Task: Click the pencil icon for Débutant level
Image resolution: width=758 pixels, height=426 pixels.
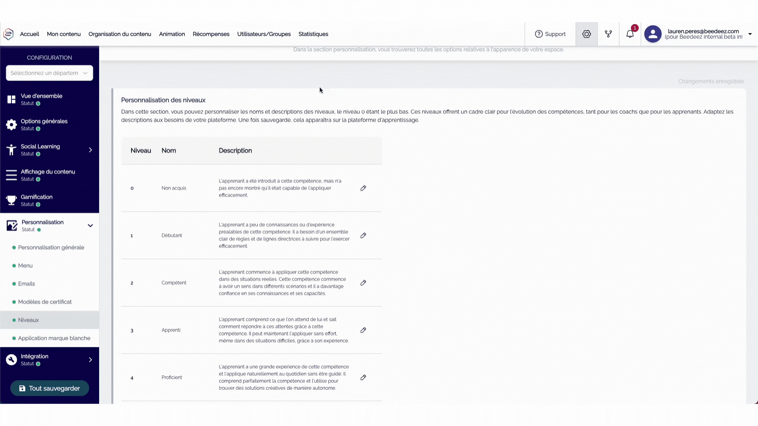Action: click(363, 235)
